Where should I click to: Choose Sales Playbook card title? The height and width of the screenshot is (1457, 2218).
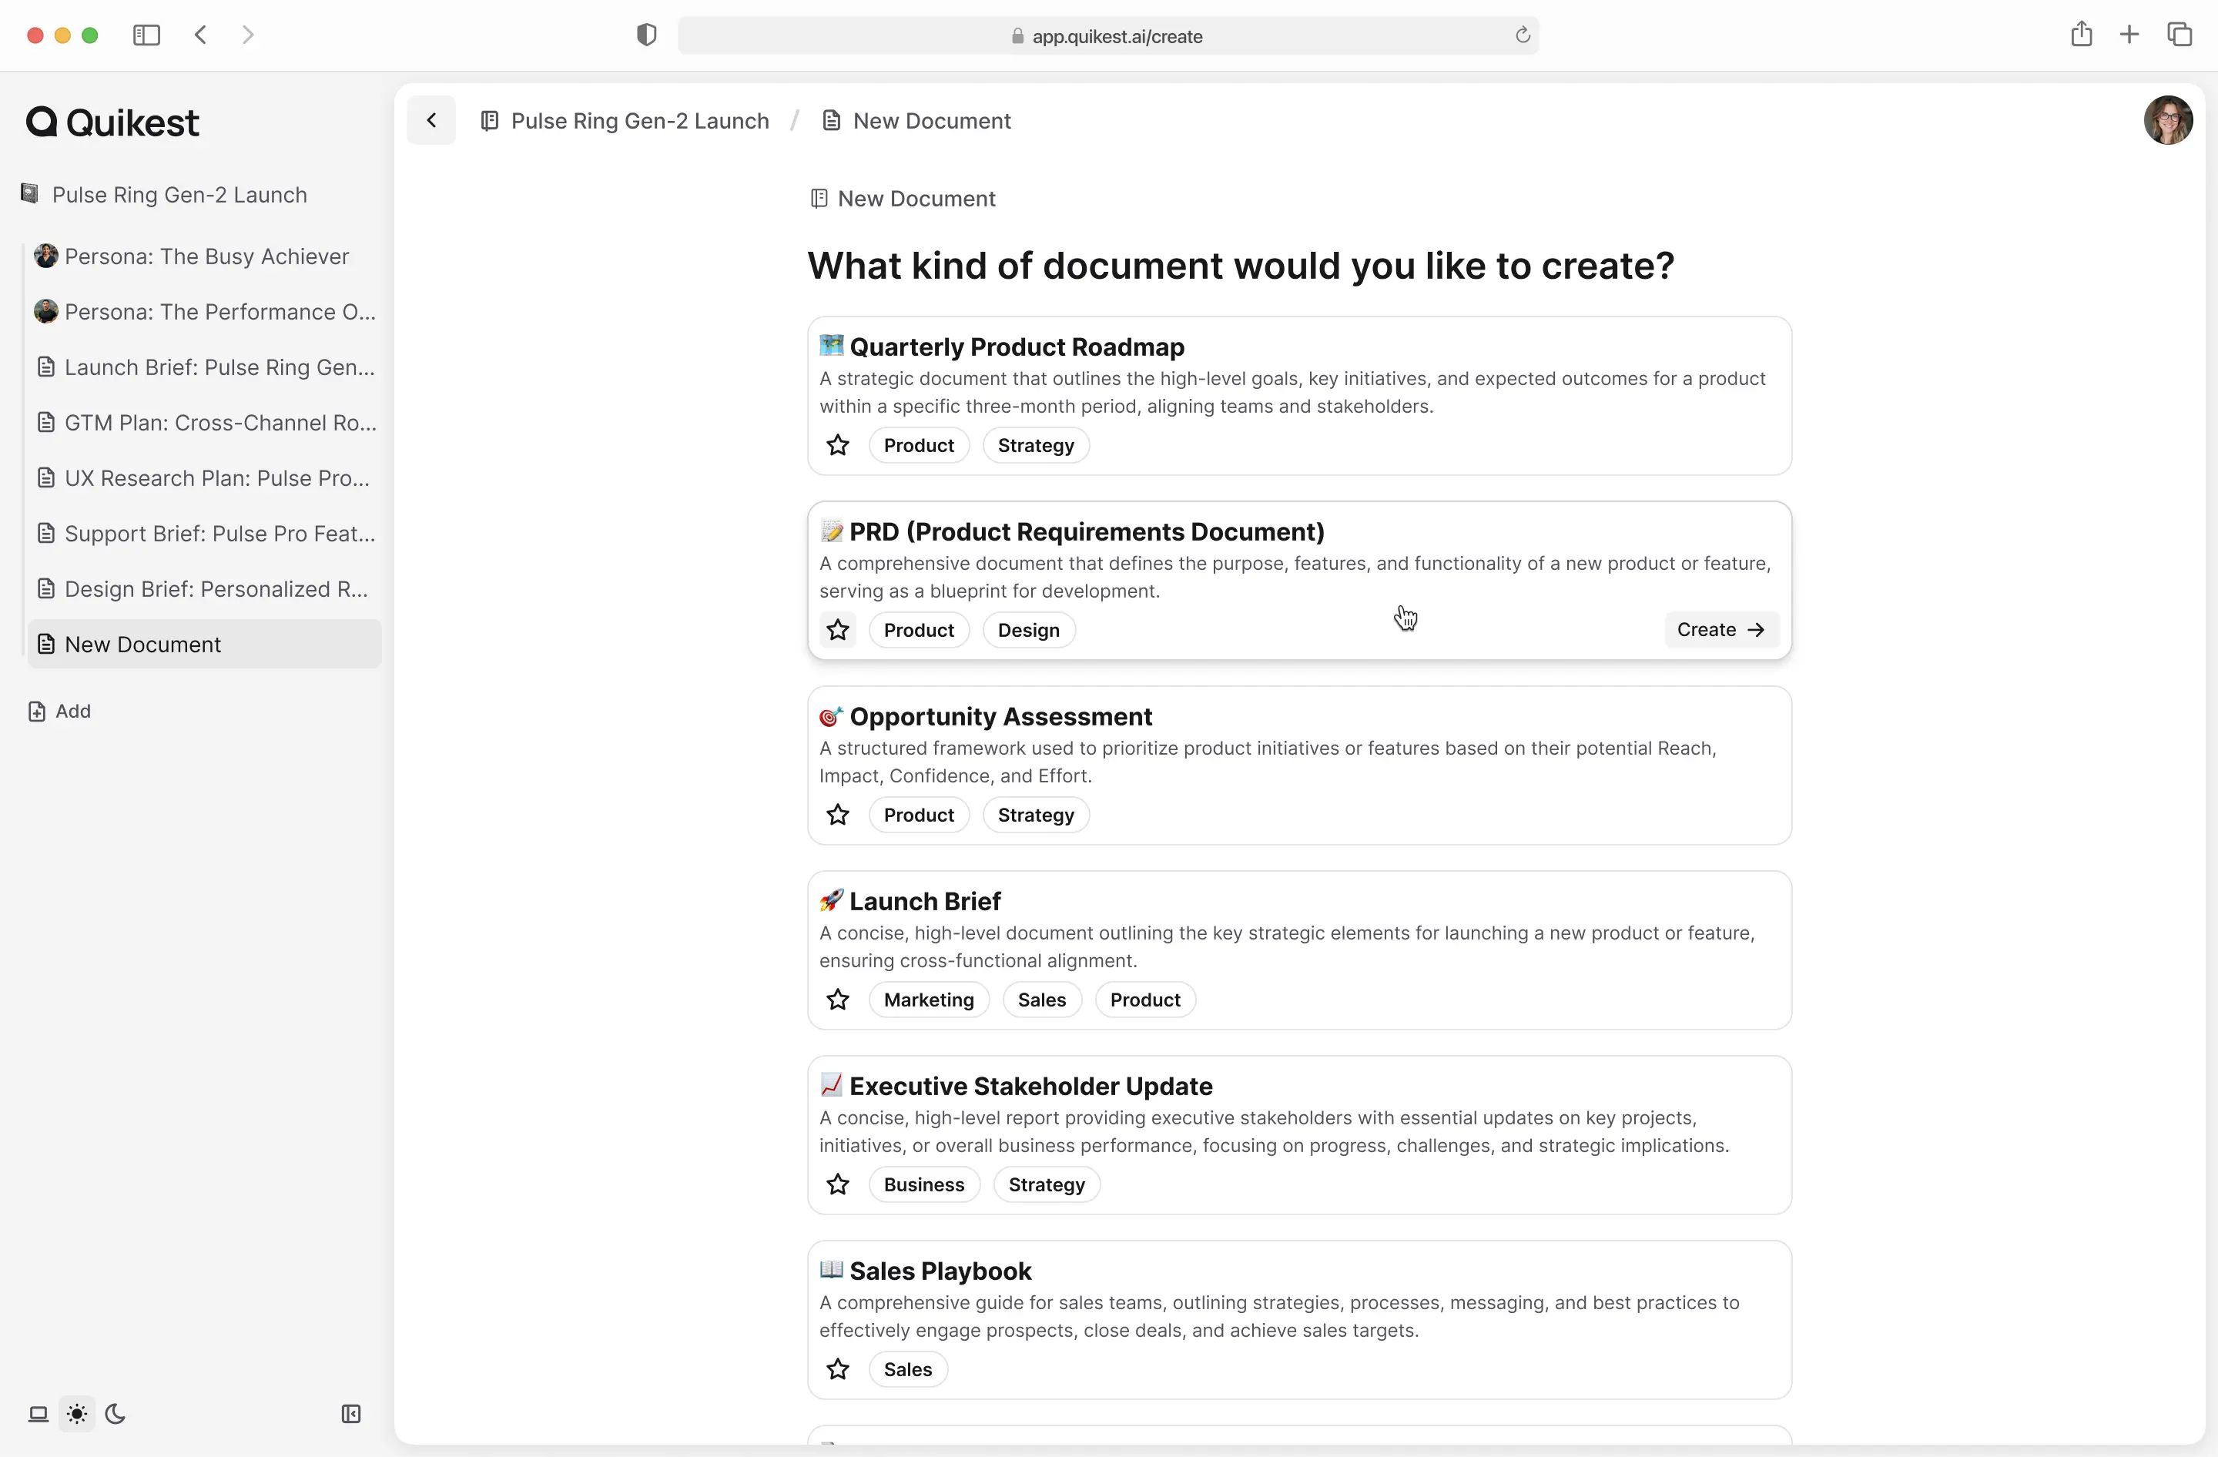pyautogui.click(x=940, y=1271)
